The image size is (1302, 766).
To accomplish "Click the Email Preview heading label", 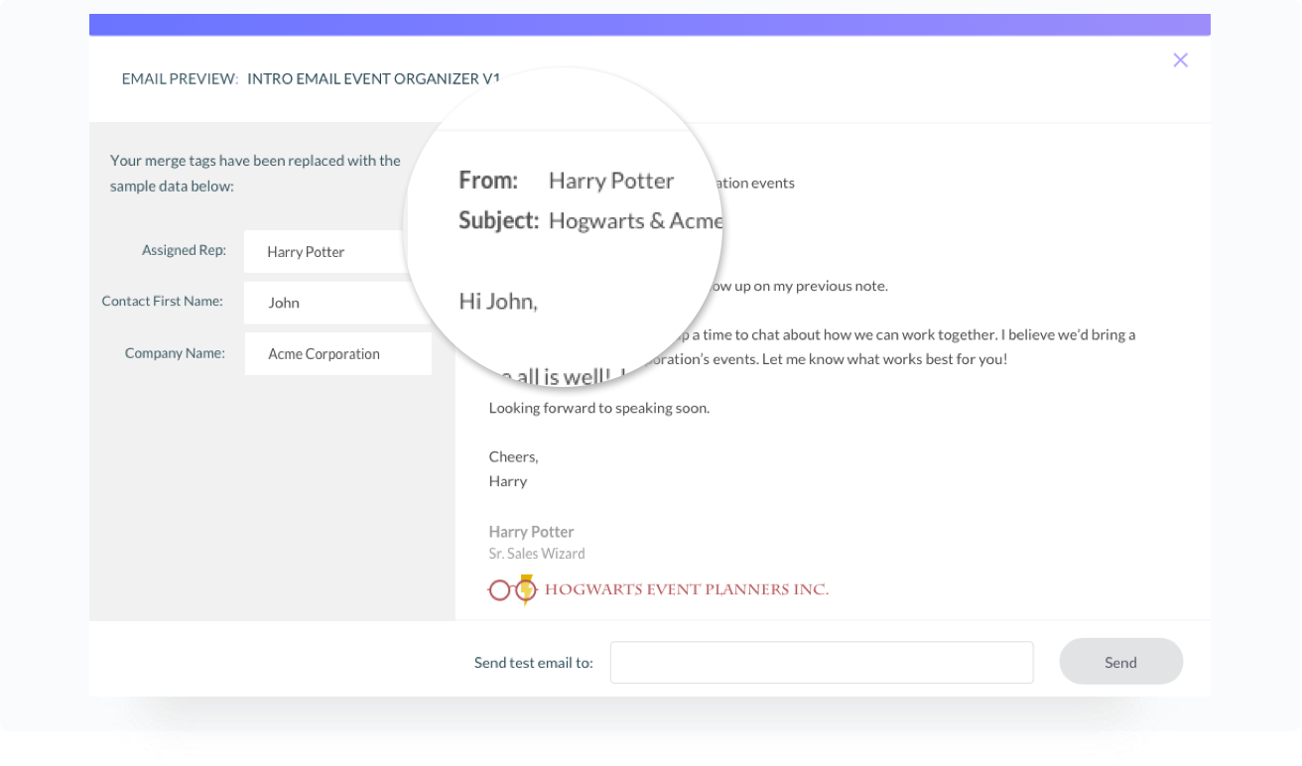I will tap(180, 78).
